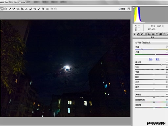Click the 細緻飽和度 vibrance slider handle
This screenshot has width=168, height=126.
pos(154,102)
